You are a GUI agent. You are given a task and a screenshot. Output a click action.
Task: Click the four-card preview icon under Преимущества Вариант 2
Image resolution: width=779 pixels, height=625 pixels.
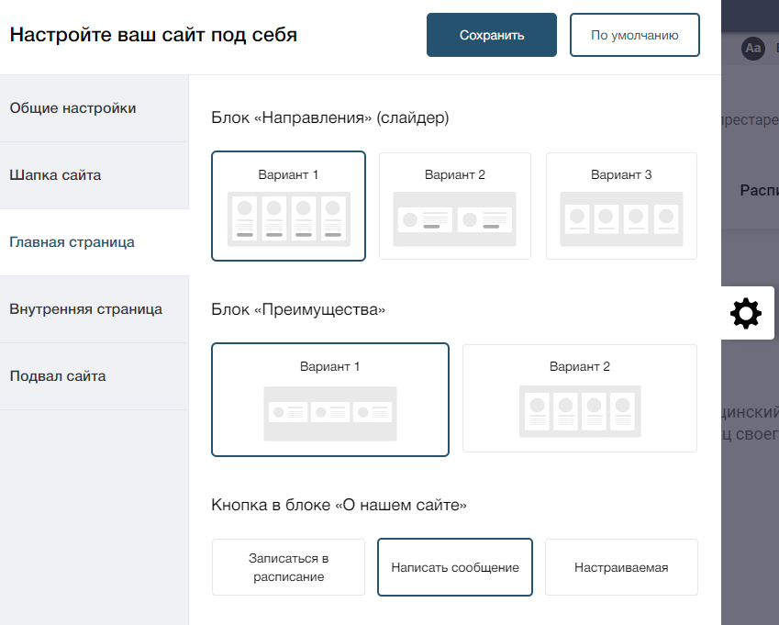tap(580, 412)
